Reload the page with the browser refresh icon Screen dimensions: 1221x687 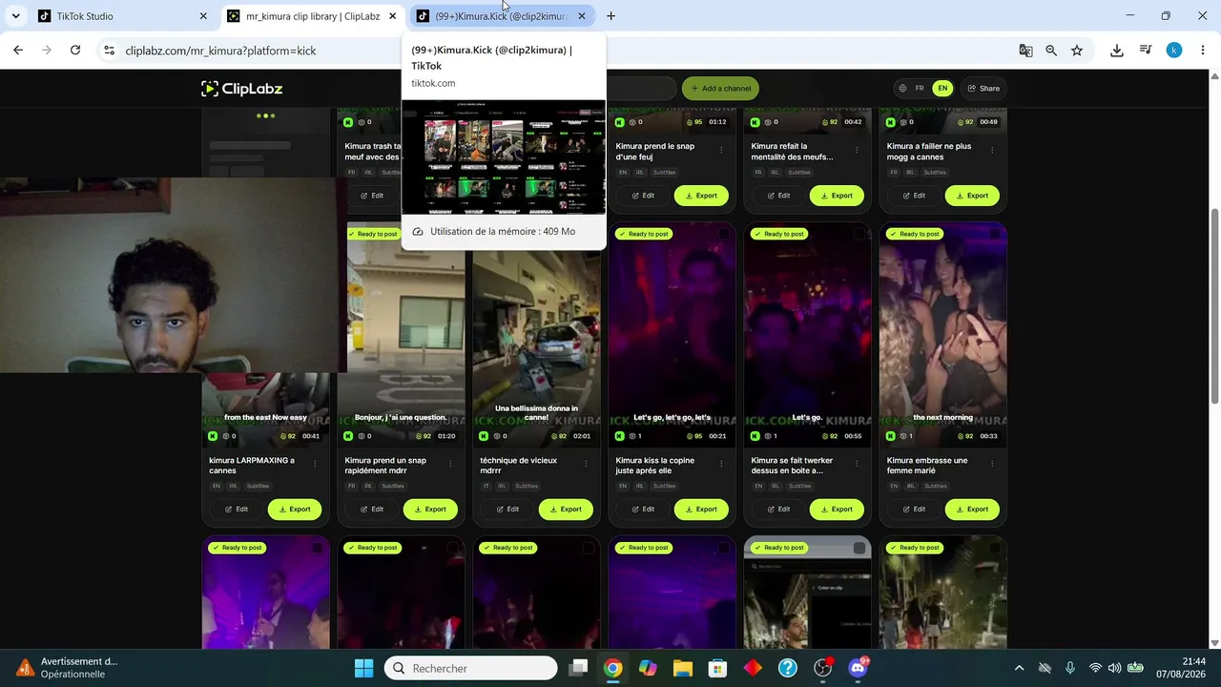[75, 51]
